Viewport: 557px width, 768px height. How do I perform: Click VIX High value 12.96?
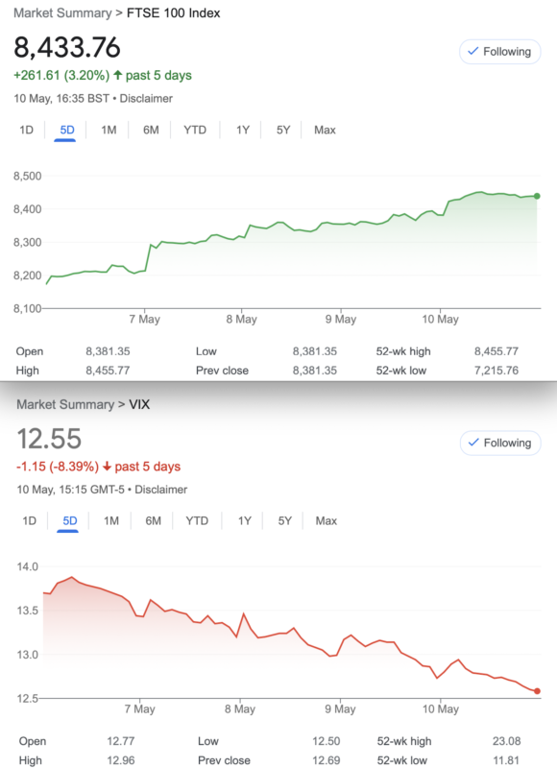click(120, 760)
